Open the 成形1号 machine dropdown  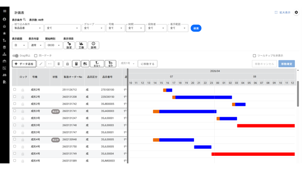(x=127, y=64)
